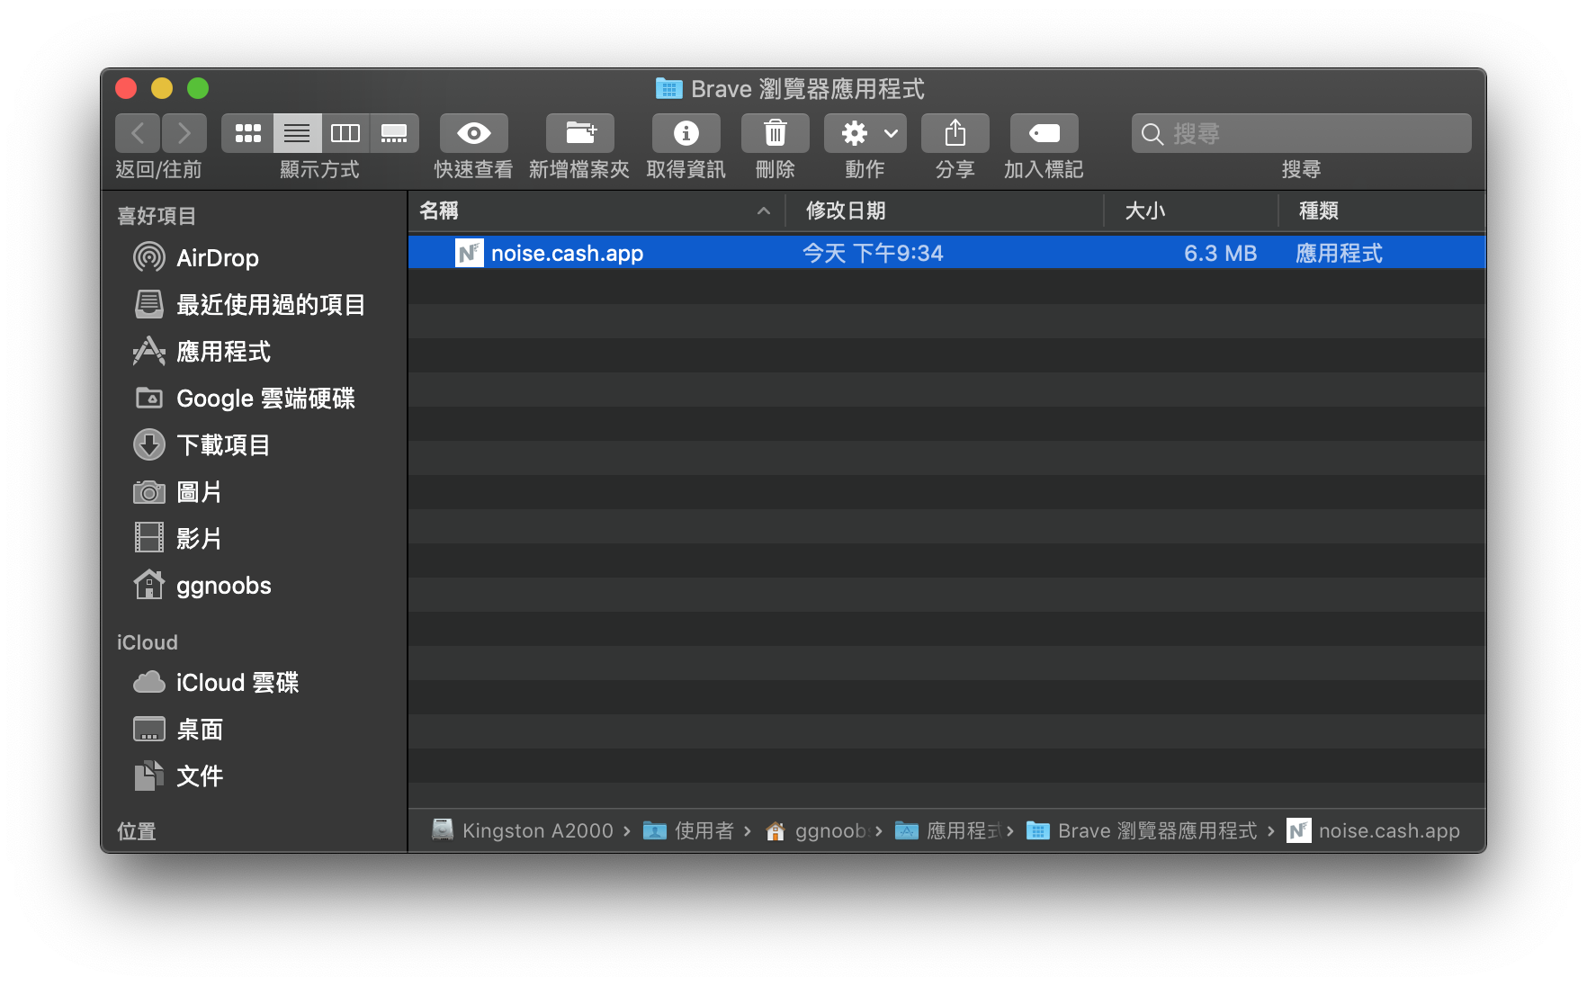Go back with the left arrow button
The width and height of the screenshot is (1587, 986).
coord(138,133)
